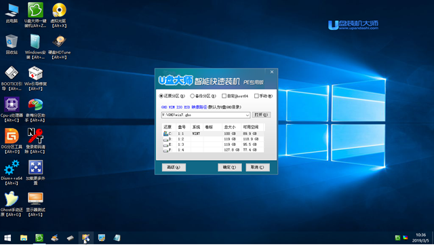Click the 确定 confirm button
This screenshot has height=249, width=434.
point(229,168)
